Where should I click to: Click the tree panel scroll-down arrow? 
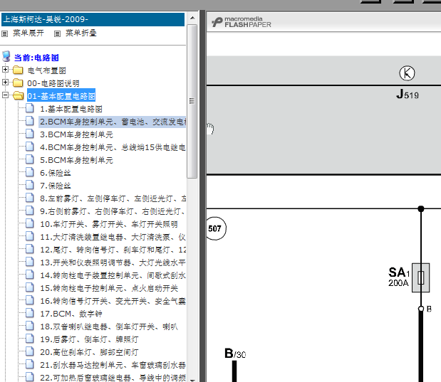click(192, 380)
